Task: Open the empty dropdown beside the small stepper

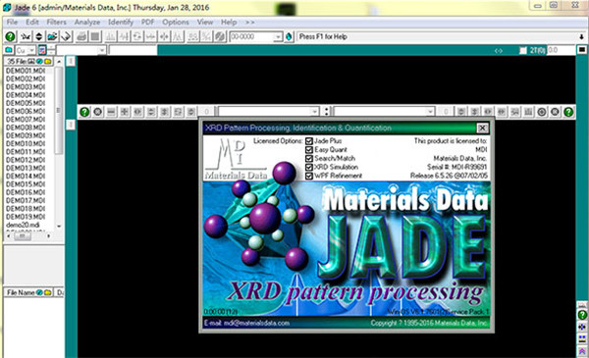Action: (x=102, y=50)
